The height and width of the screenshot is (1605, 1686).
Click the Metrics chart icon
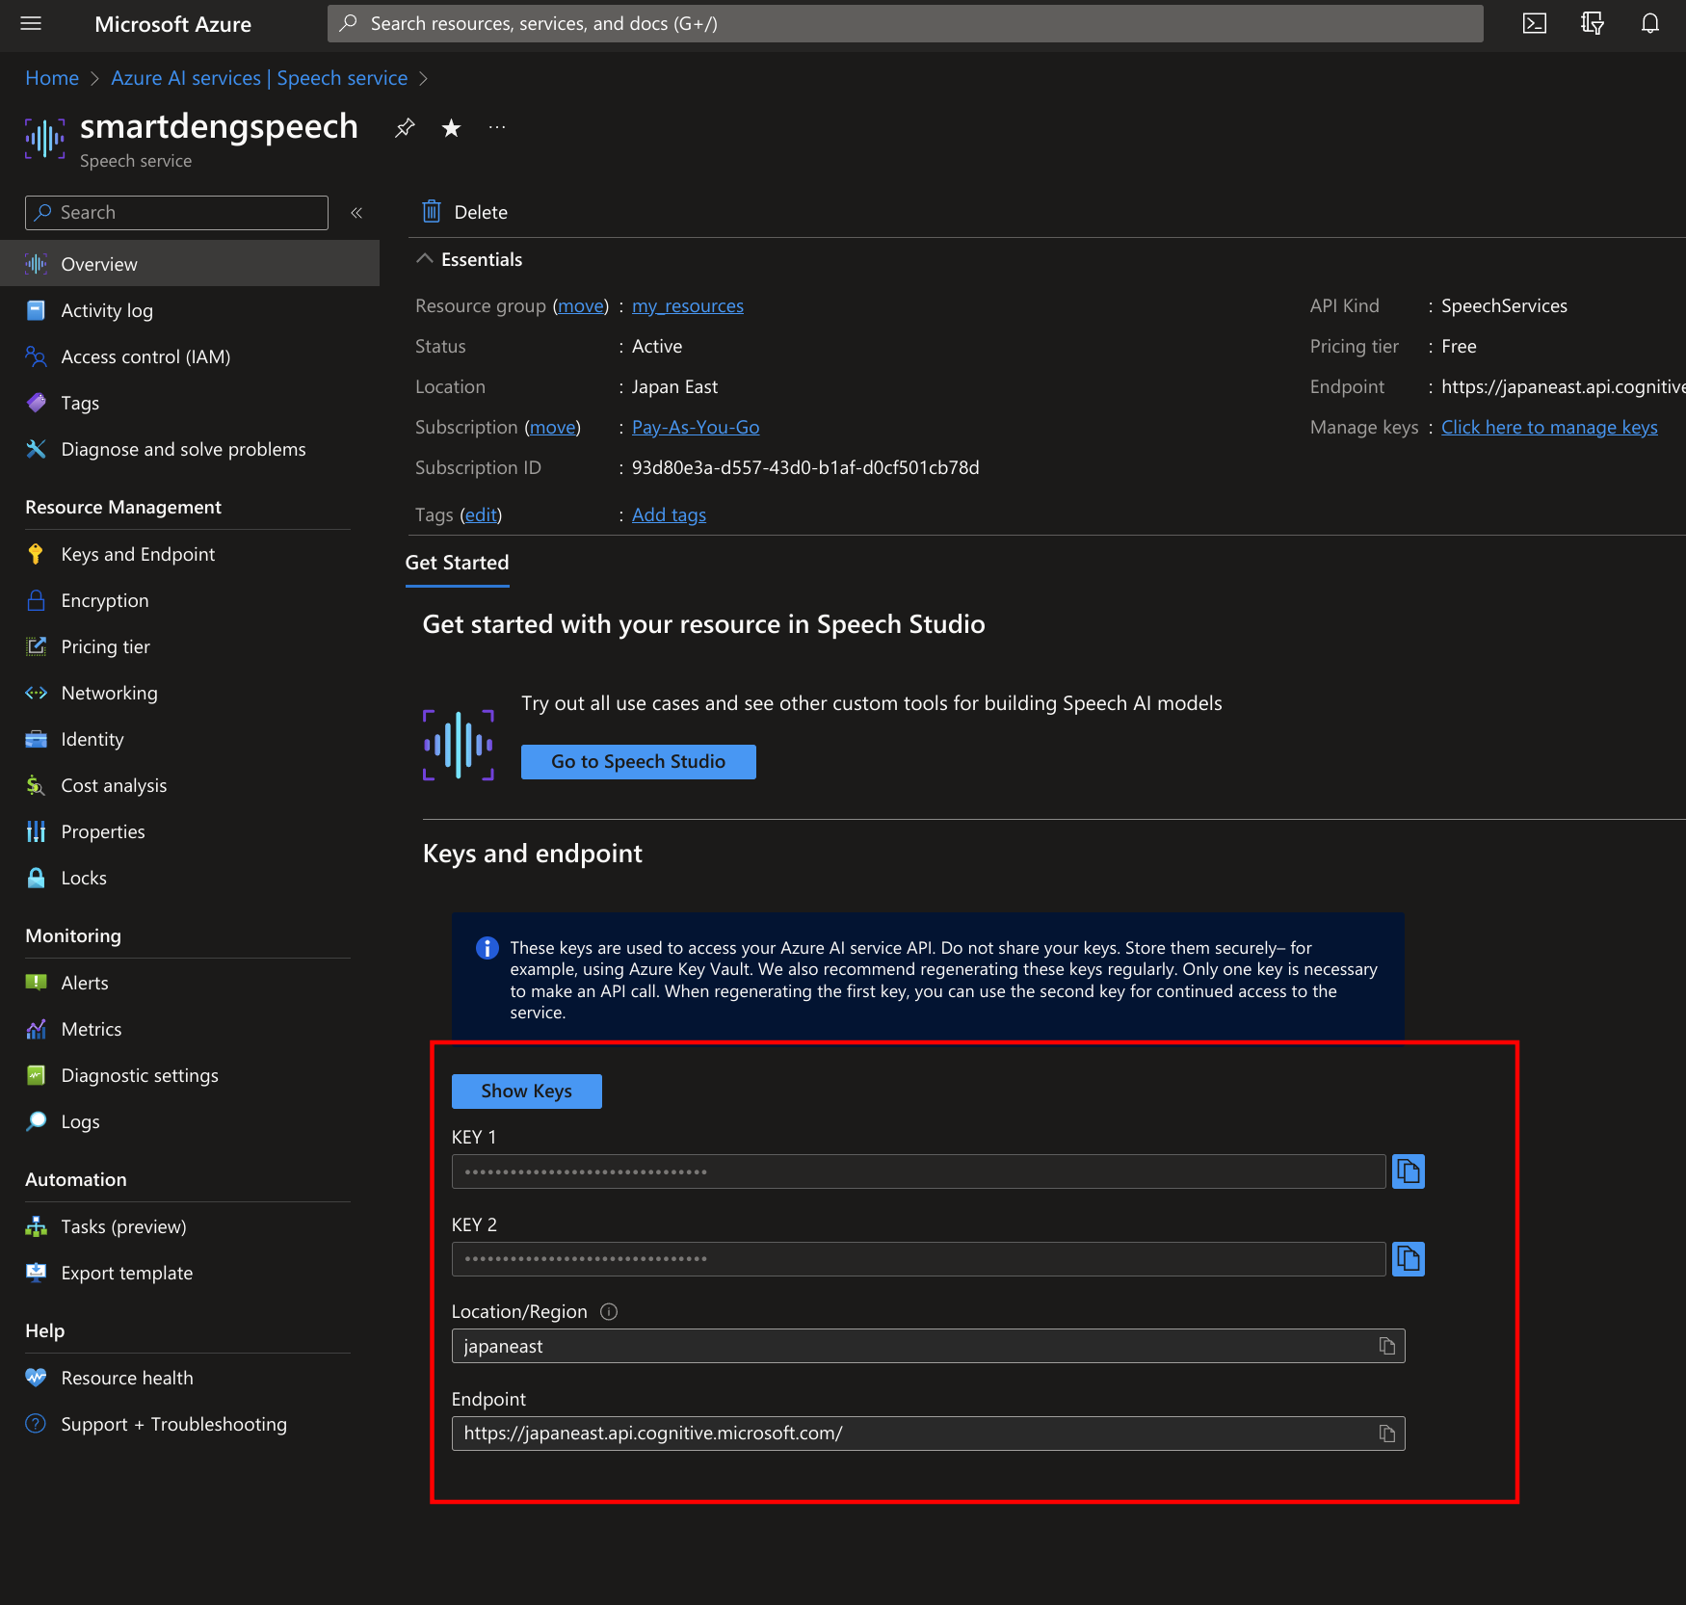[36, 1029]
